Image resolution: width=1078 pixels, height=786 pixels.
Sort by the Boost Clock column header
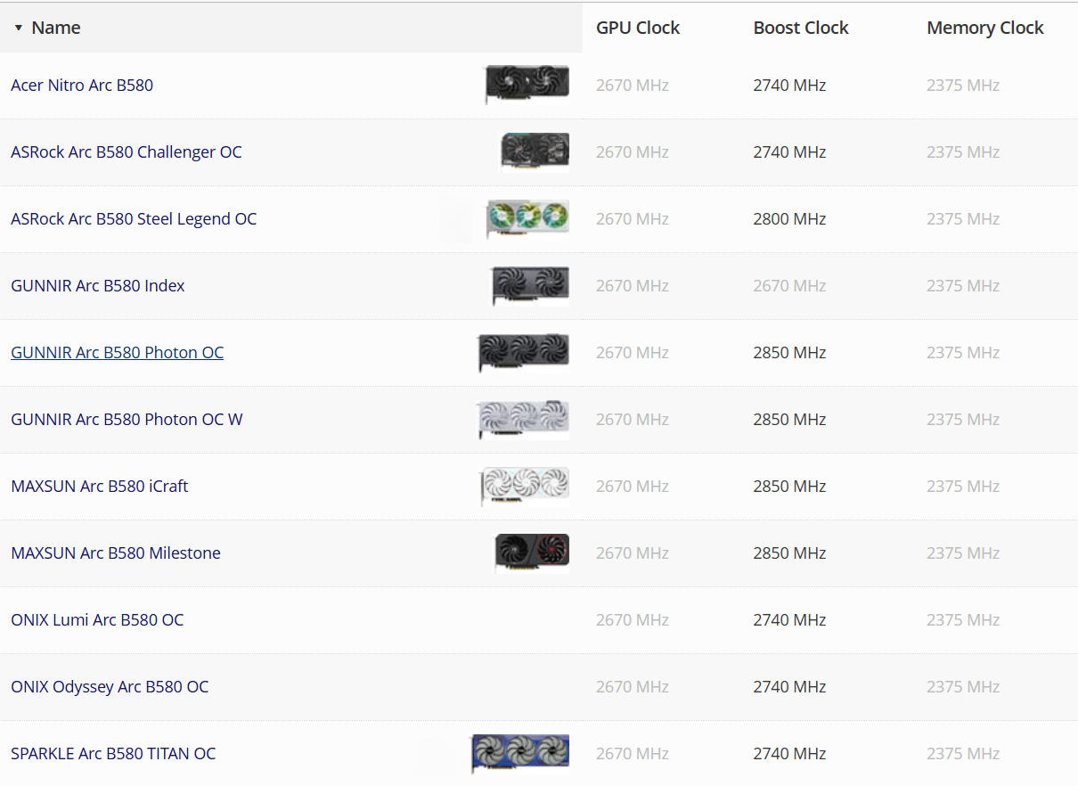tap(801, 28)
